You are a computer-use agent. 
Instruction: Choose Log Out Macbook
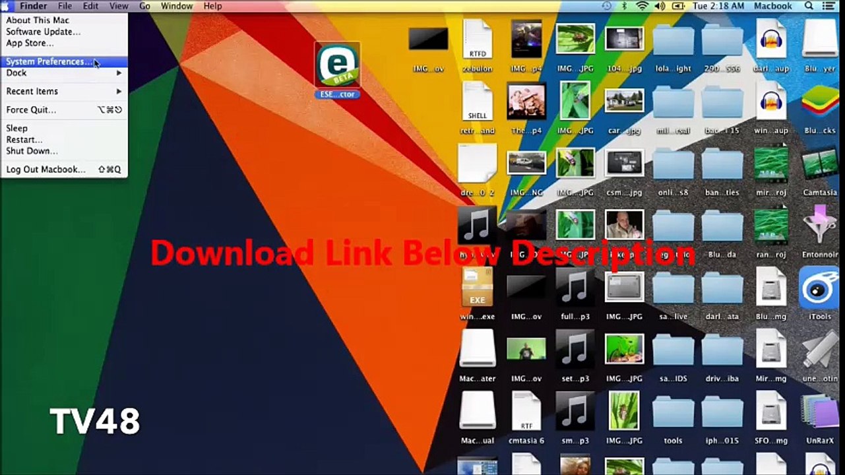64,170
